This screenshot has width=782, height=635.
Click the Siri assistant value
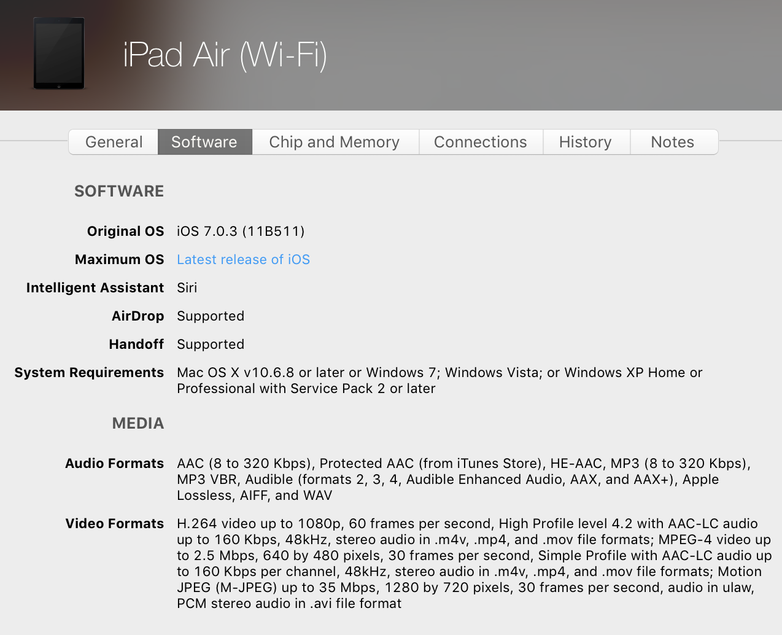(187, 288)
